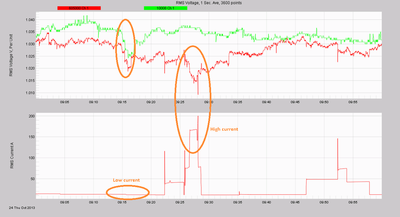Click the 09:20 tick on the current time axis
The image size is (400, 217).
tap(151, 202)
